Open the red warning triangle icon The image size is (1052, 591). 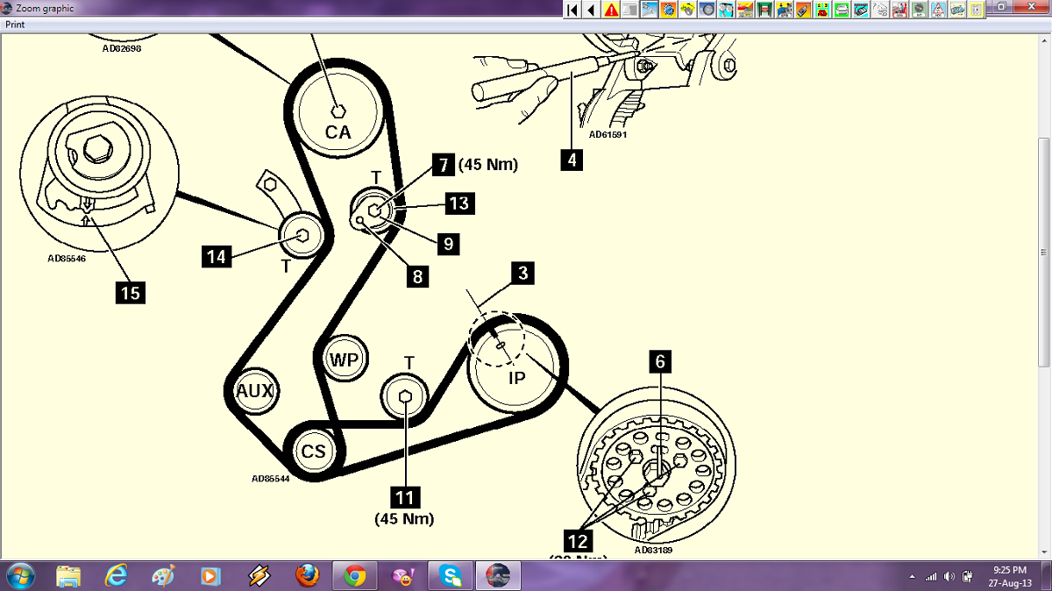(x=610, y=10)
